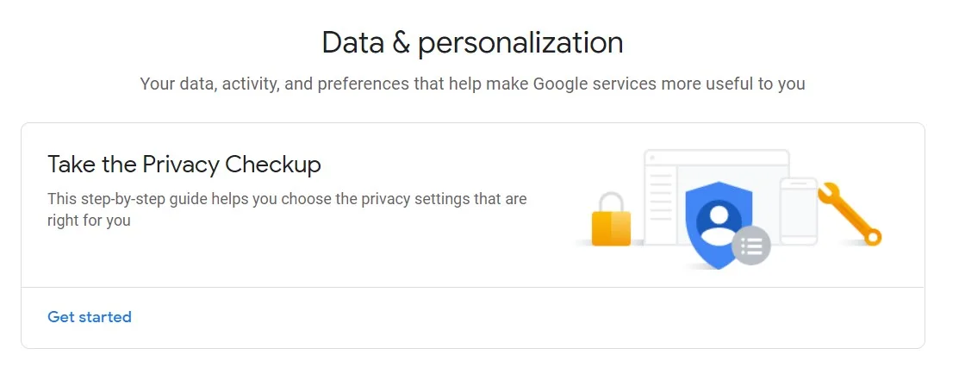
Task: Click the phone outline illustration
Action: (x=797, y=210)
